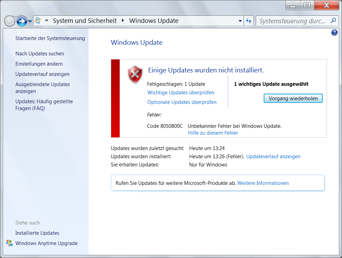
Task: Open Updateverlauf anzeigen in sidebar
Action: tap(42, 74)
